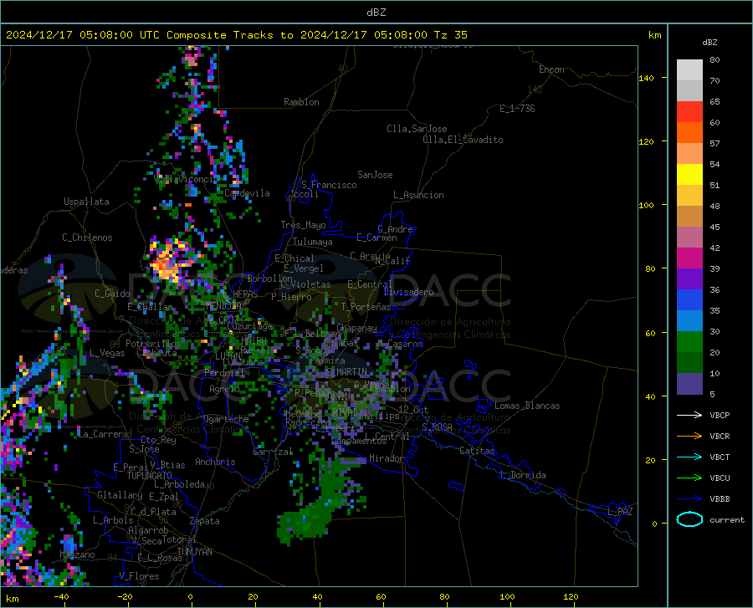Click the 'C_Chilenos' map label
The width and height of the screenshot is (753, 608).
[87, 238]
